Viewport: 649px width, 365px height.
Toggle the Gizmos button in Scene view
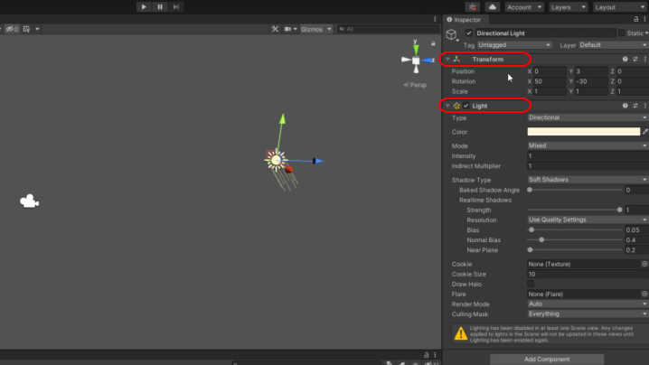(x=312, y=30)
